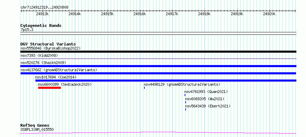Click the nsv1017694 (Coe2014) label
Viewport: 306px width, 137px height.
56,77
